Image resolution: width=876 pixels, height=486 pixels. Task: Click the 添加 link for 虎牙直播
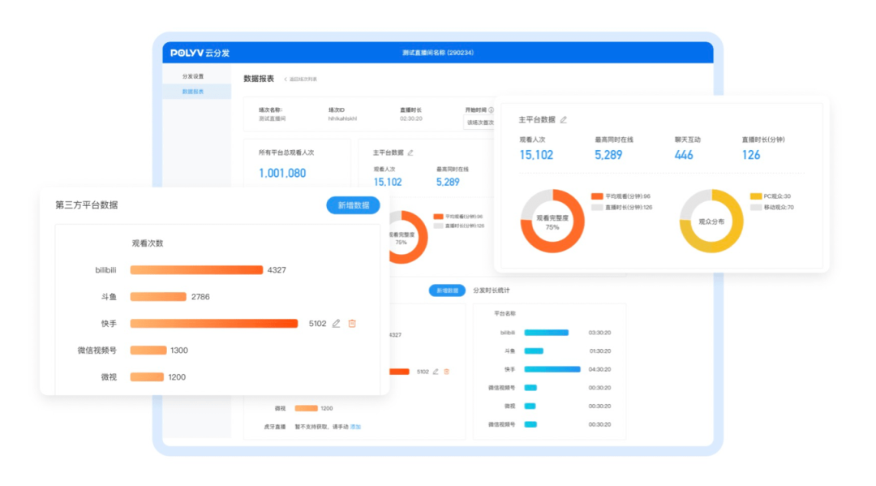click(356, 424)
